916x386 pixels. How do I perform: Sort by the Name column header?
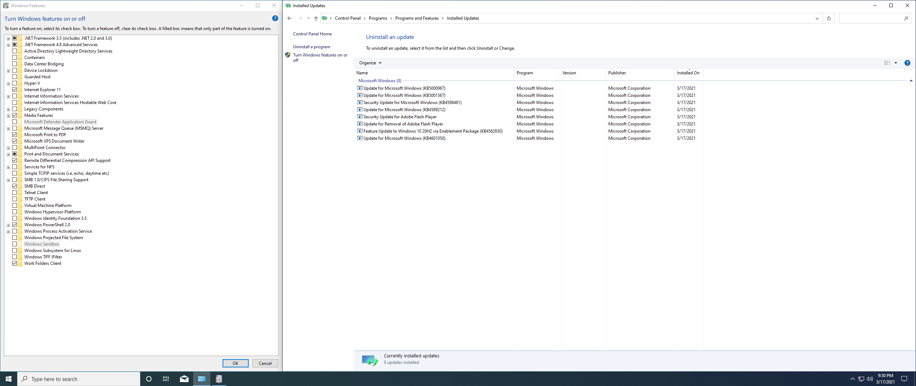[x=434, y=73]
